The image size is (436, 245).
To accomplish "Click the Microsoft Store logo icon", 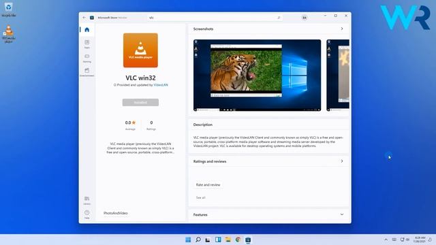I will point(92,18).
